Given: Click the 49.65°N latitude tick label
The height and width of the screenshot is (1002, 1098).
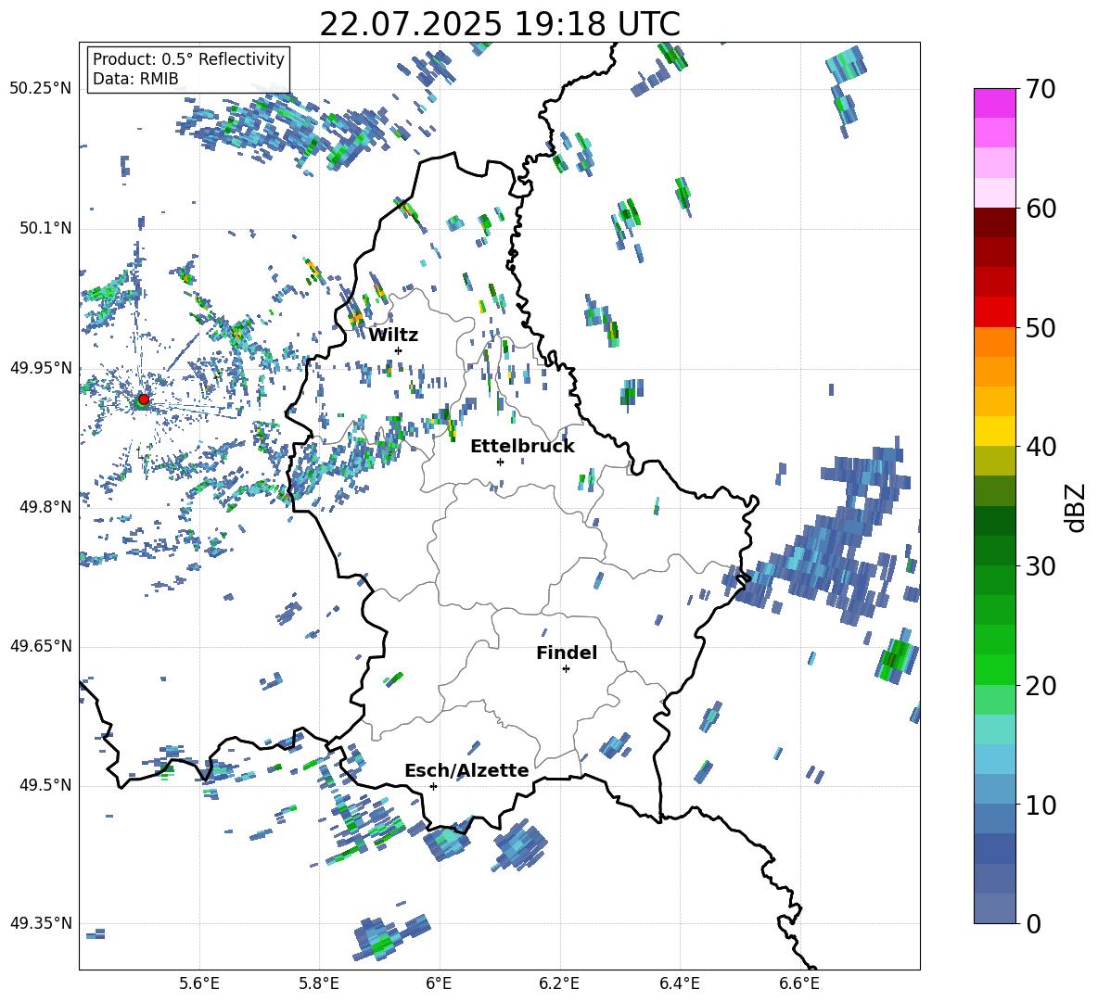Looking at the screenshot, I should coord(41,645).
